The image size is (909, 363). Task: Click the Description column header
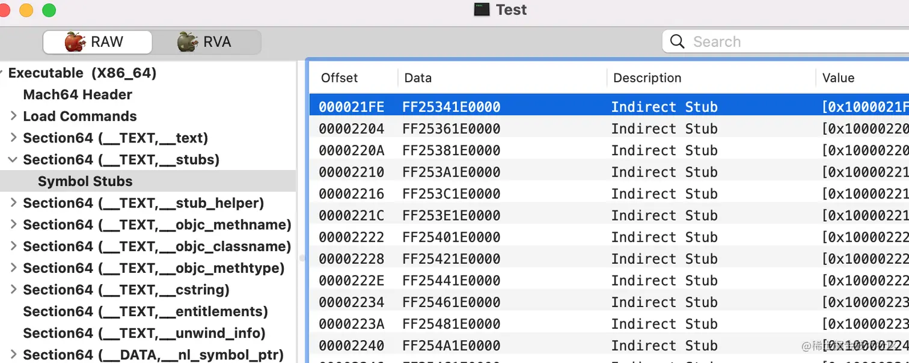click(x=646, y=78)
